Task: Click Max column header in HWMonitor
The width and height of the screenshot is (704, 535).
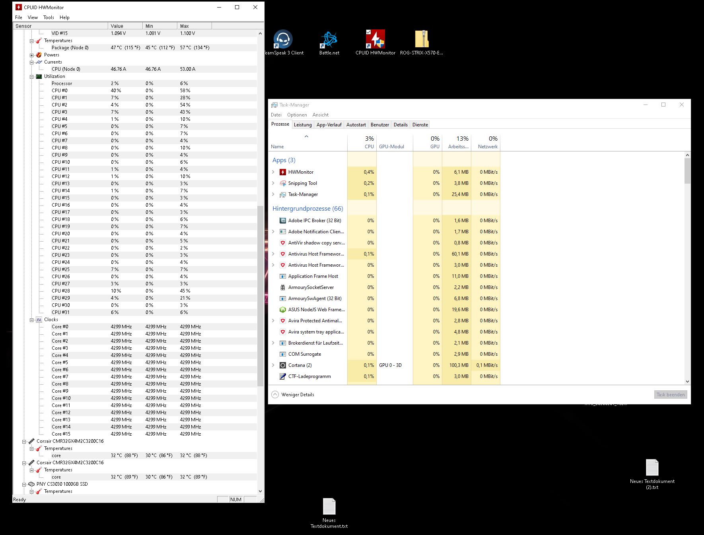Action: pos(194,26)
